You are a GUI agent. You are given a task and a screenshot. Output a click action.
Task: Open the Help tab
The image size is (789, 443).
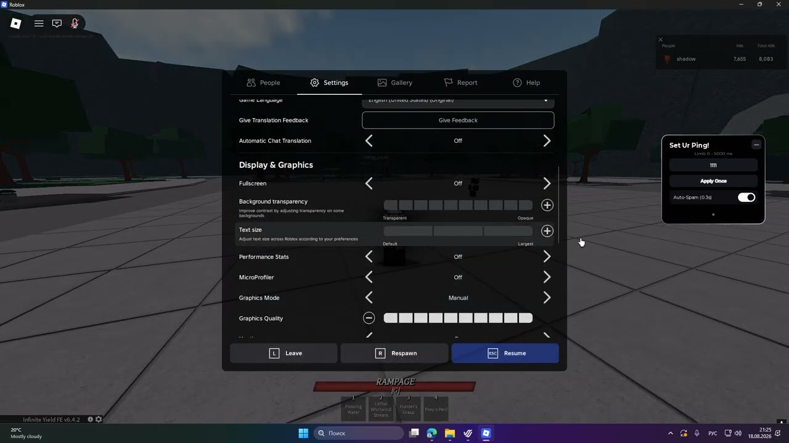526,82
